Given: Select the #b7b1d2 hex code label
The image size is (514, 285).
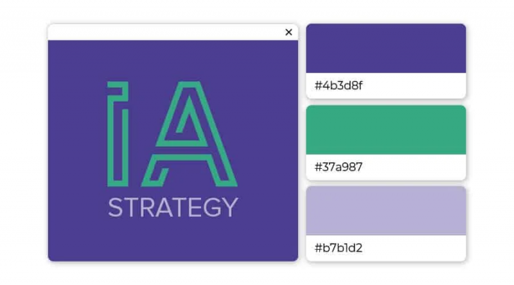Looking at the screenshot, I should point(339,248).
